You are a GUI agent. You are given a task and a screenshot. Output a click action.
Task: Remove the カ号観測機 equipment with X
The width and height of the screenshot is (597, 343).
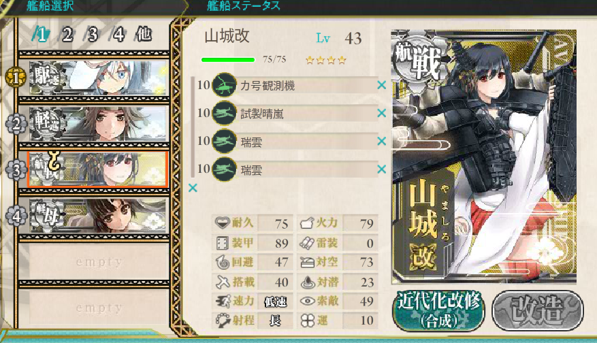pos(381,85)
